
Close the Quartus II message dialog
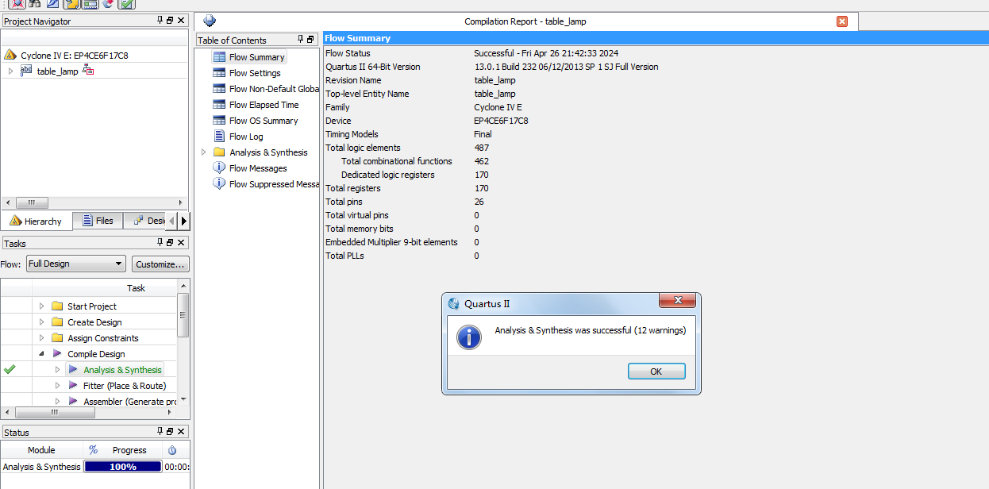point(678,301)
